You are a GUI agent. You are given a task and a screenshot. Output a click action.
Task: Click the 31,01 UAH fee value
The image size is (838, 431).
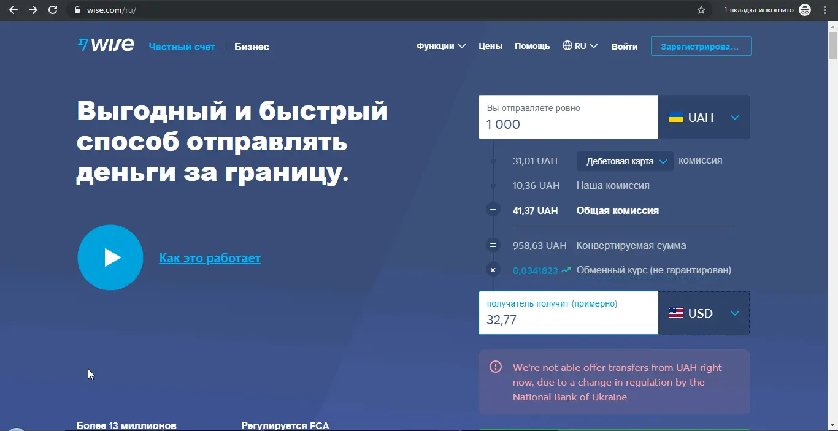(535, 161)
